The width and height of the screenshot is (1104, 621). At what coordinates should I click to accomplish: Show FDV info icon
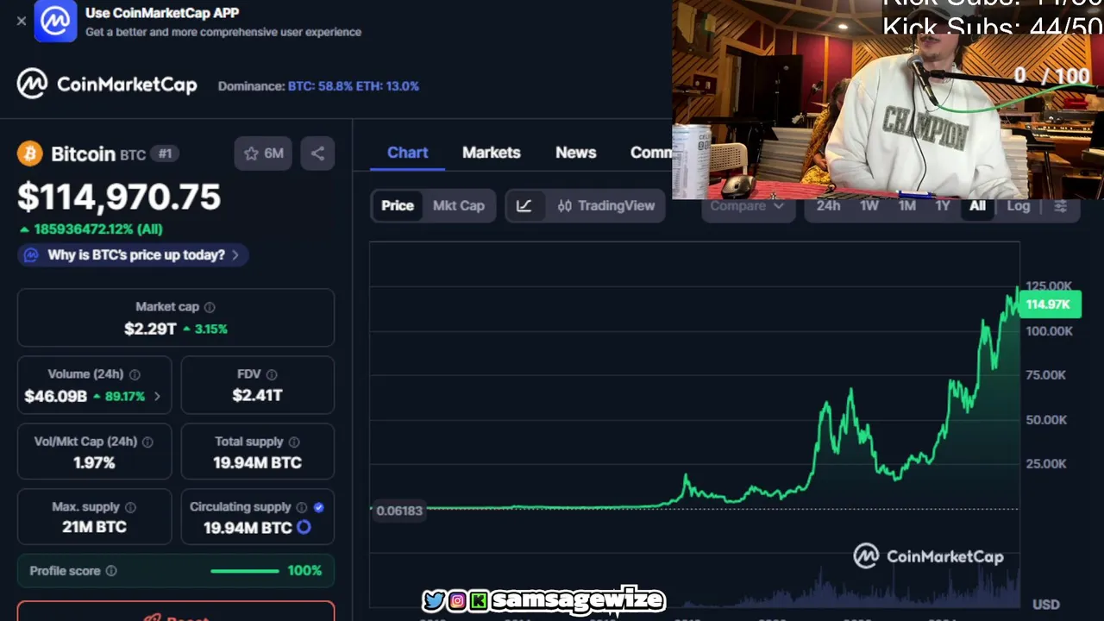(272, 374)
